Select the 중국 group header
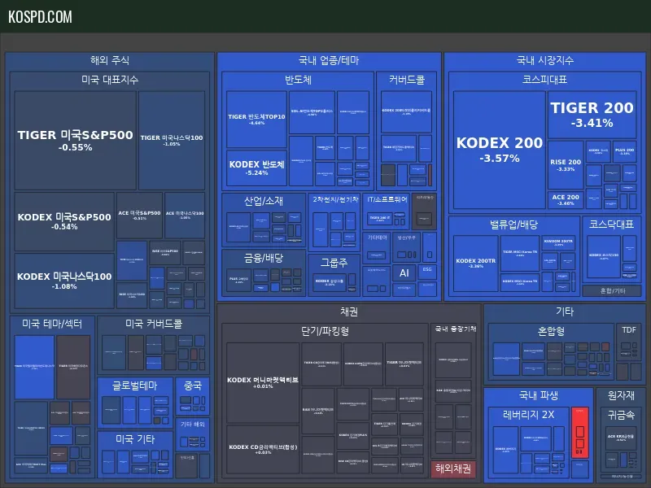Viewport: 651px width, 488px height. 193,386
